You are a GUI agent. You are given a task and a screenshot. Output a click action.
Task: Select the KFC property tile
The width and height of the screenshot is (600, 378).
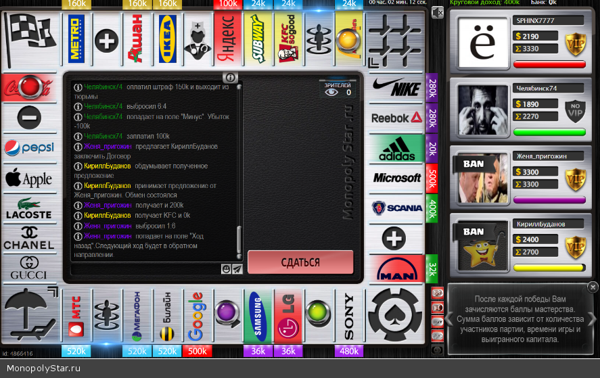(x=289, y=40)
